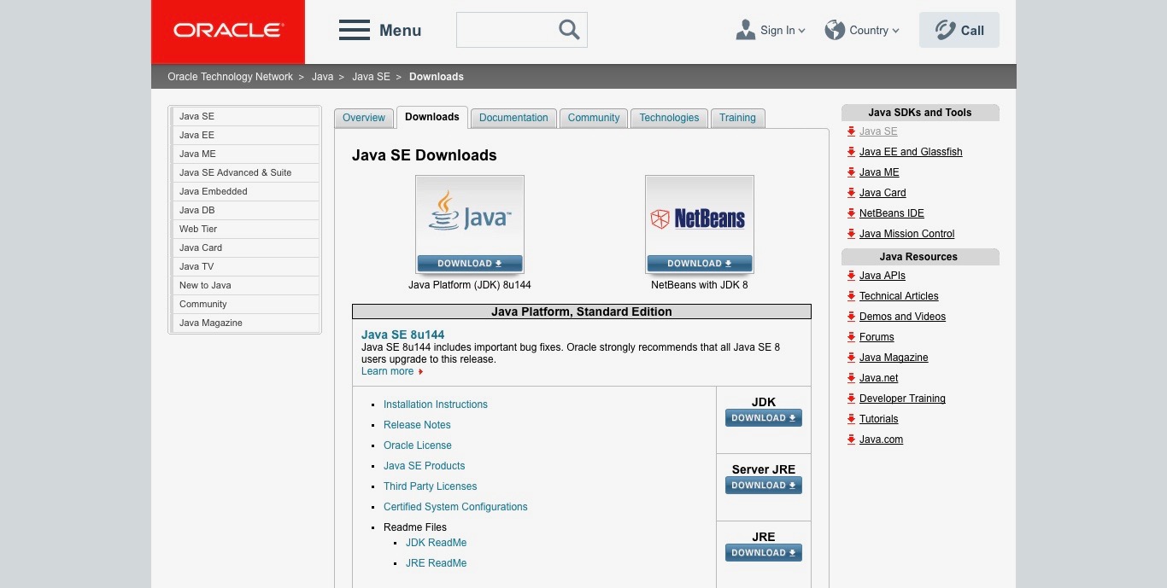Click the red arrow beside Developer Training
The image size is (1167, 588).
coord(851,399)
